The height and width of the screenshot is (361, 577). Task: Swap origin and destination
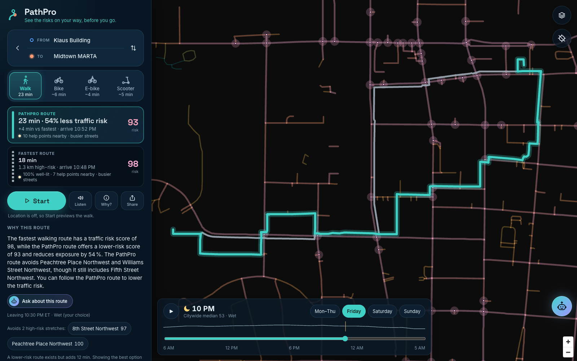(133, 48)
